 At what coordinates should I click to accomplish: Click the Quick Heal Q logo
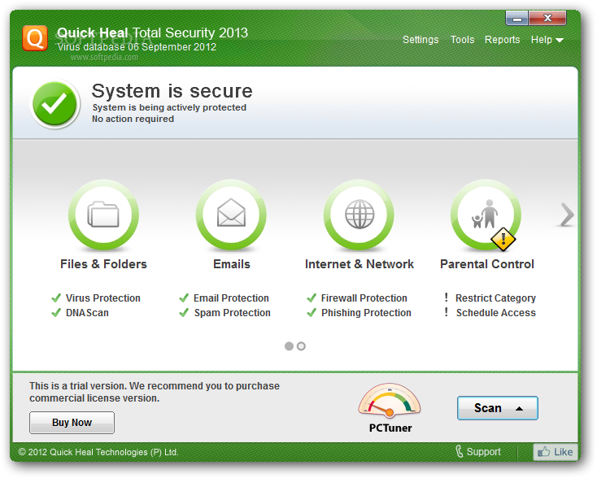tap(35, 38)
